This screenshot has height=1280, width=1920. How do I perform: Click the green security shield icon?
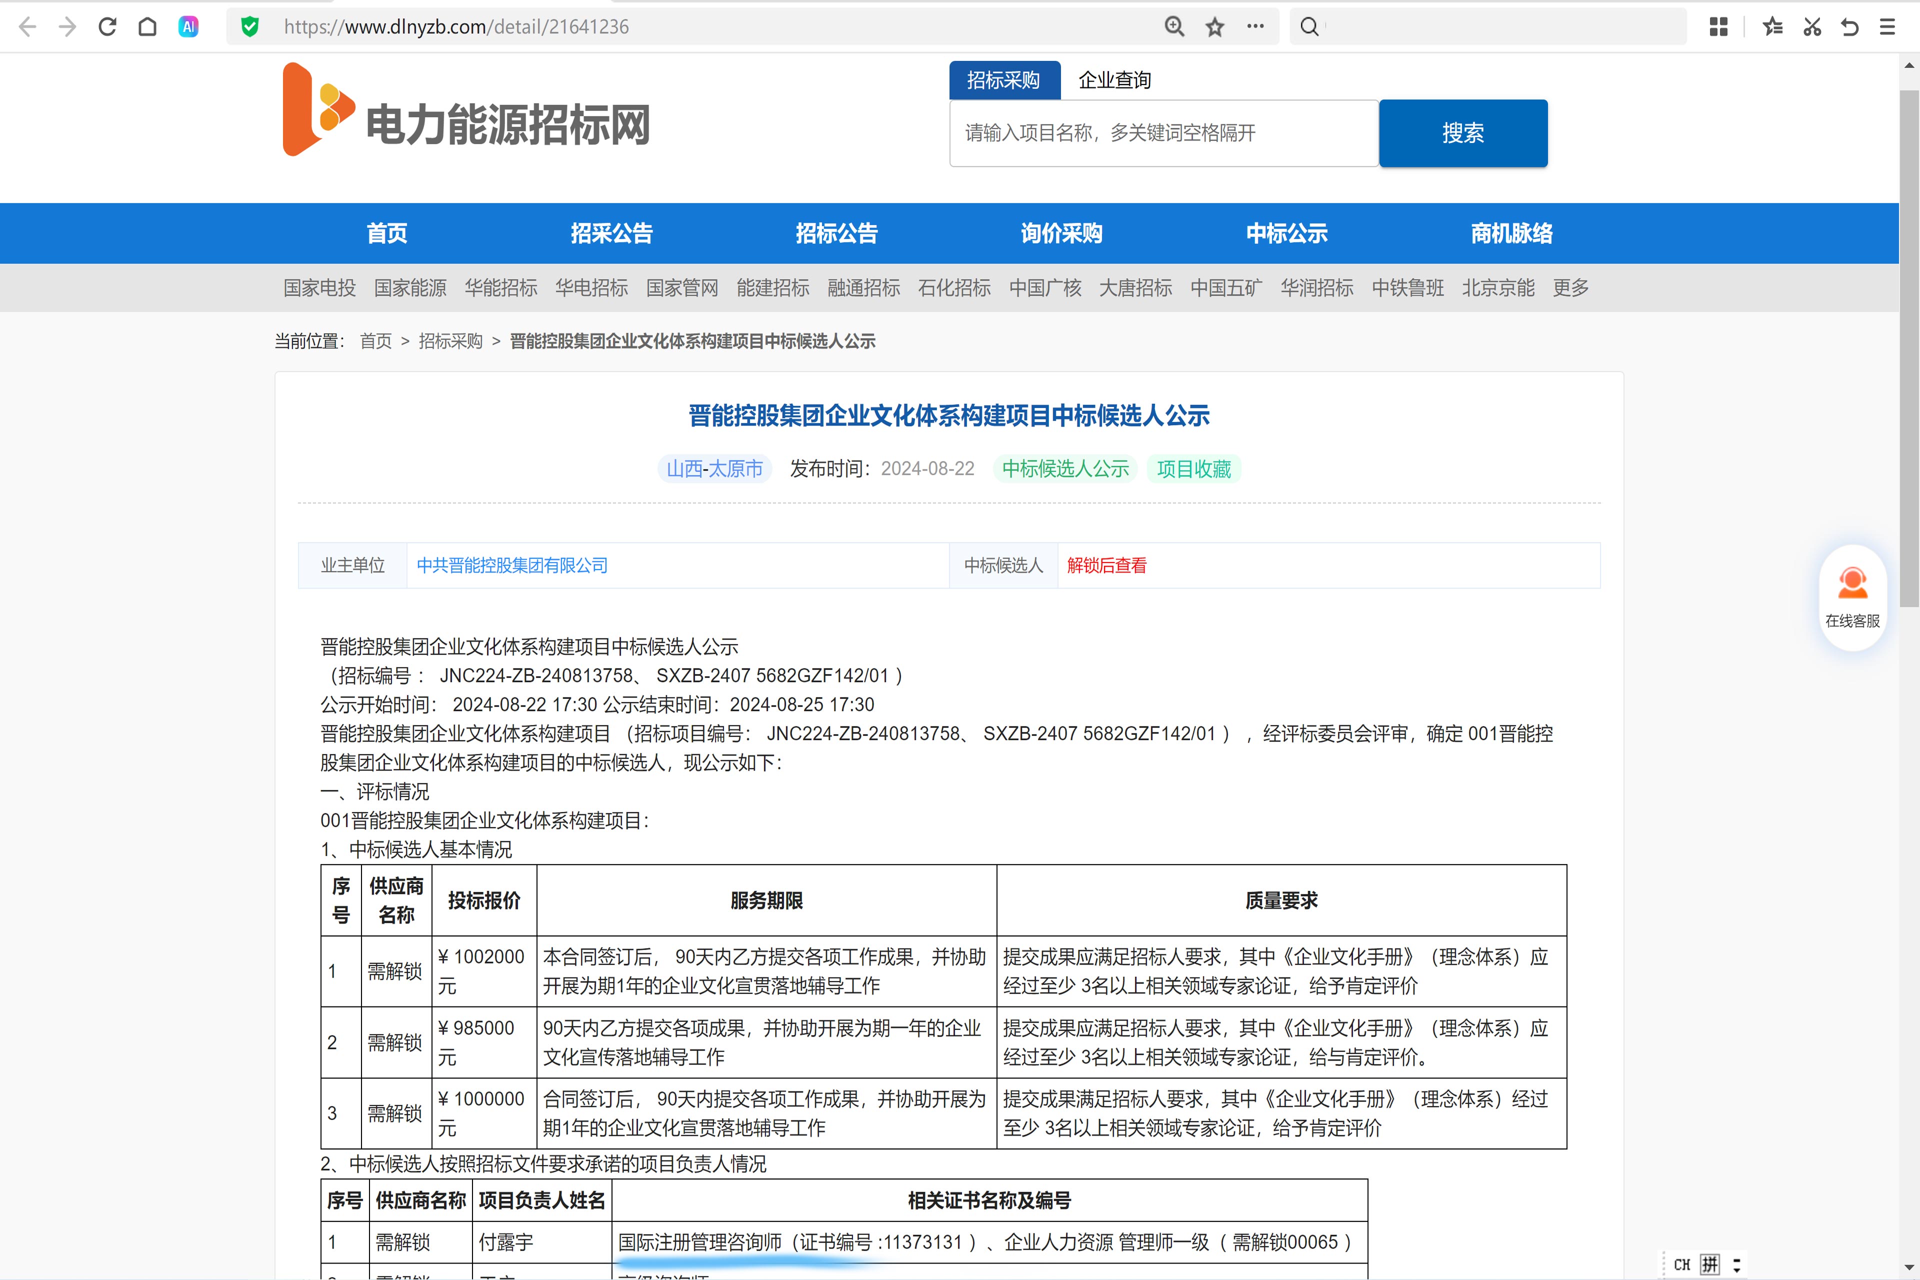(x=250, y=27)
